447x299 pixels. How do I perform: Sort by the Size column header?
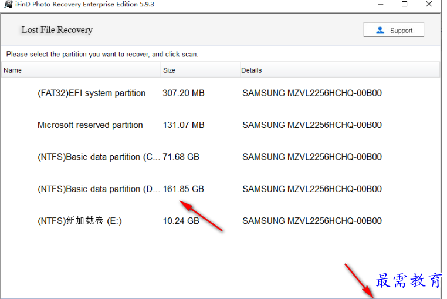coord(201,70)
